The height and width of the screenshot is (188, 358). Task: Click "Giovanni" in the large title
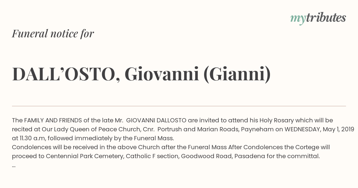click(x=162, y=74)
